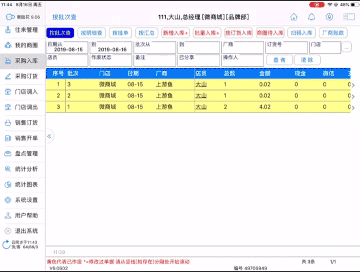Switch to 按挂单 tab
Image resolution: width=360 pixels, height=272 pixels.
click(x=121, y=33)
